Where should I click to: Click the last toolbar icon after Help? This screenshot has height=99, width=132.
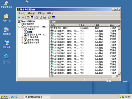(53, 17)
